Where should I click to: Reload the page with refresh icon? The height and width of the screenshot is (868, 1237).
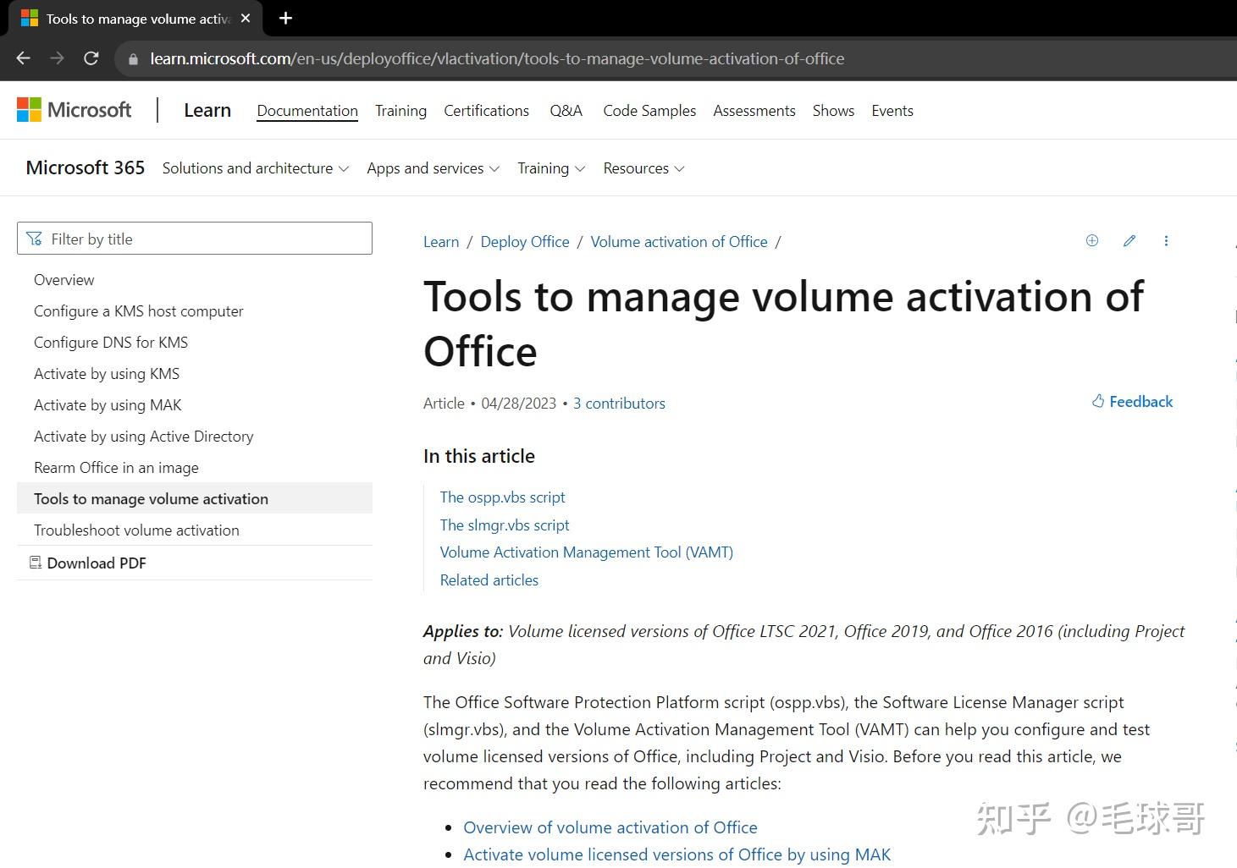(91, 58)
